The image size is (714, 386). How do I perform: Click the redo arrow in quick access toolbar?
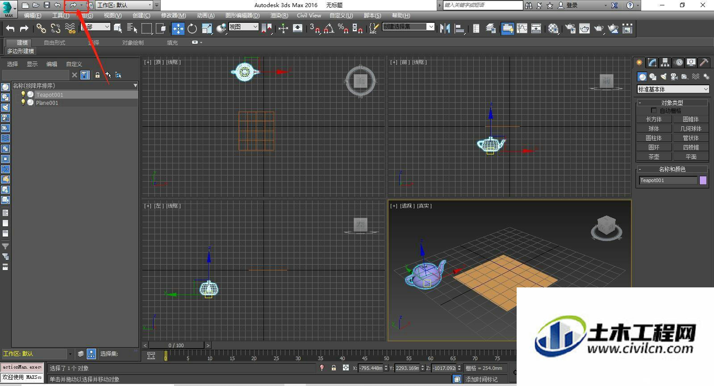73,5
